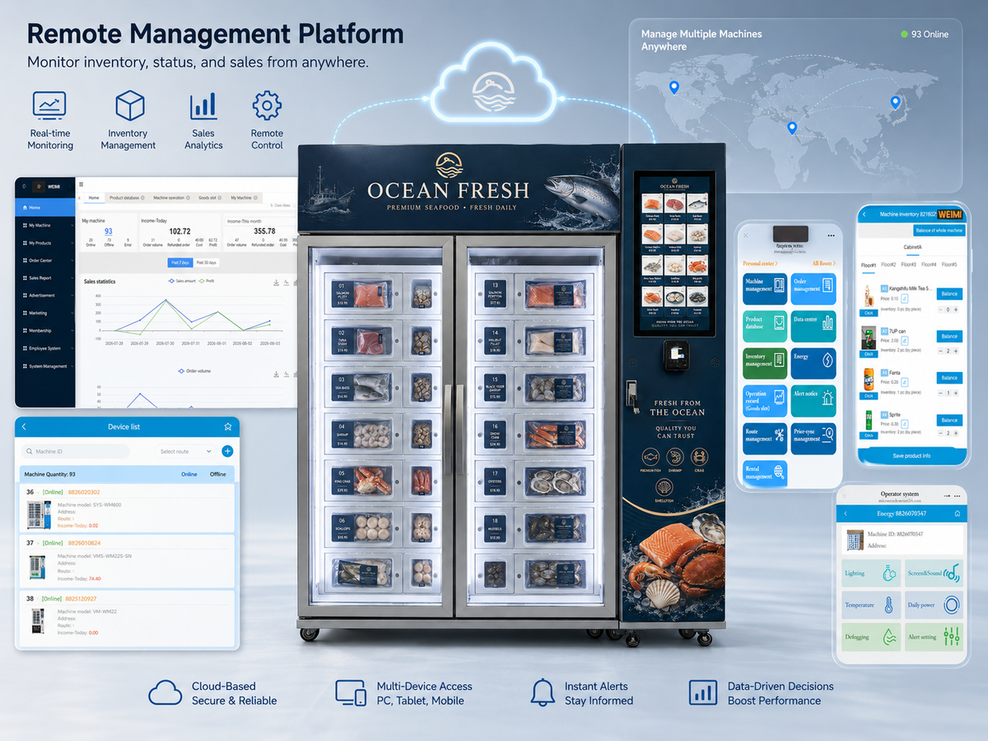Open the Defogging control tile
988x741 pixels.
point(870,636)
